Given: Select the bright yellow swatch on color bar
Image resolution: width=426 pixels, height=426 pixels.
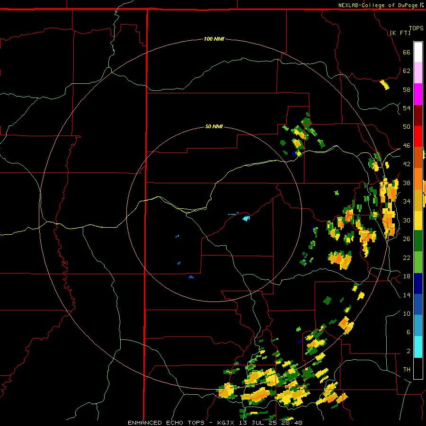Looking at the screenshot, I should [418, 221].
